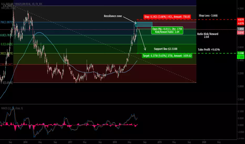Screen dimensions: 245x144
Task: Select the MA (180, close) indicator legend
Action: click(x=8, y=8)
